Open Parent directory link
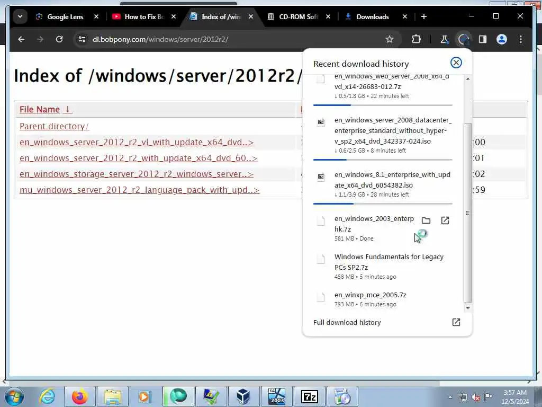This screenshot has height=407, width=542. coord(54,126)
